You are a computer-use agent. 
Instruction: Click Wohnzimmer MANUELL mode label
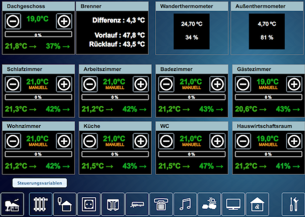(x=38, y=144)
